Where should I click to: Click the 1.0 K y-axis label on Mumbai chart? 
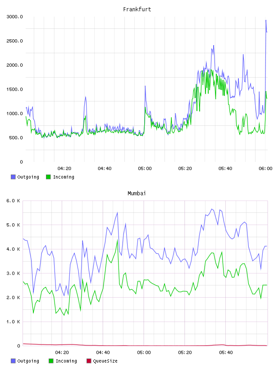click(13, 322)
